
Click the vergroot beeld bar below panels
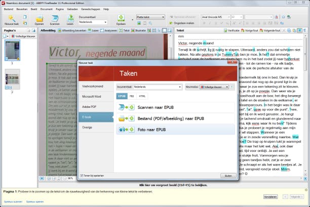point(173,185)
